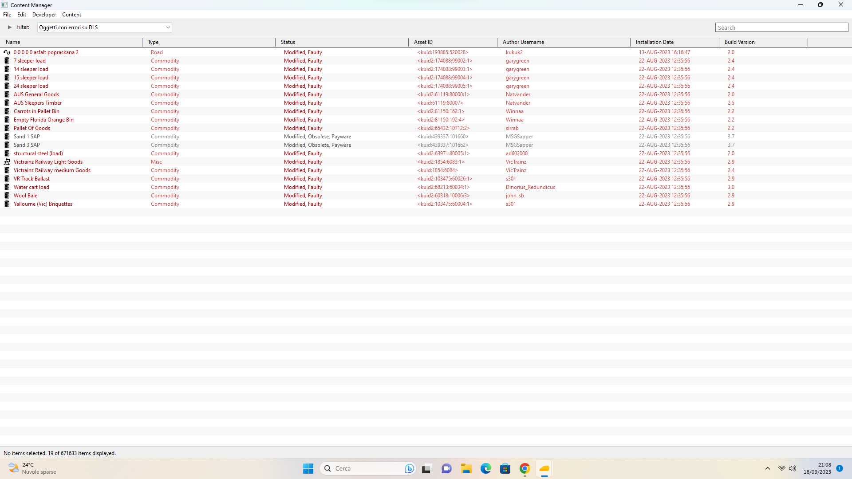Select the misc icon beside Victrainz Railway Light Goods
The width and height of the screenshot is (852, 479).
point(7,162)
